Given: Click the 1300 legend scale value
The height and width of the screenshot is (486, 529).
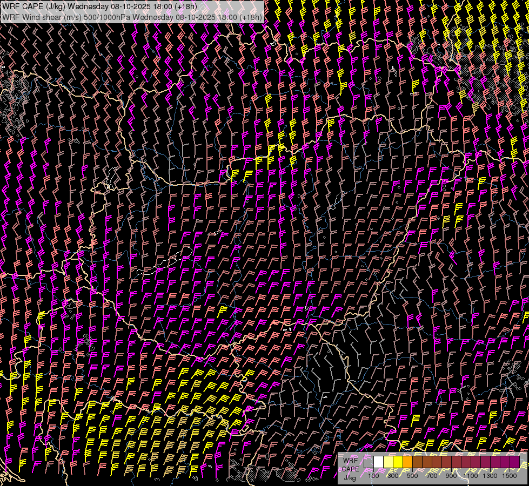Looking at the screenshot, I should pos(490,475).
